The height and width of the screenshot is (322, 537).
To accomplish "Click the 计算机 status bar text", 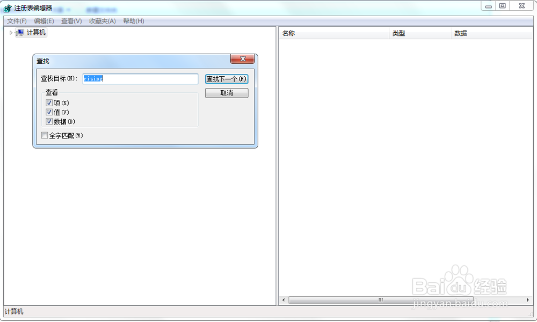I will tap(14, 311).
